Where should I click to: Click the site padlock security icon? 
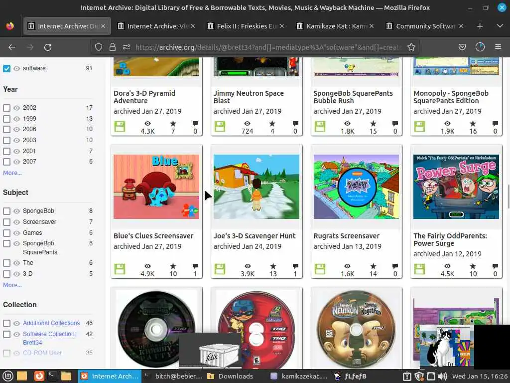tap(113, 47)
